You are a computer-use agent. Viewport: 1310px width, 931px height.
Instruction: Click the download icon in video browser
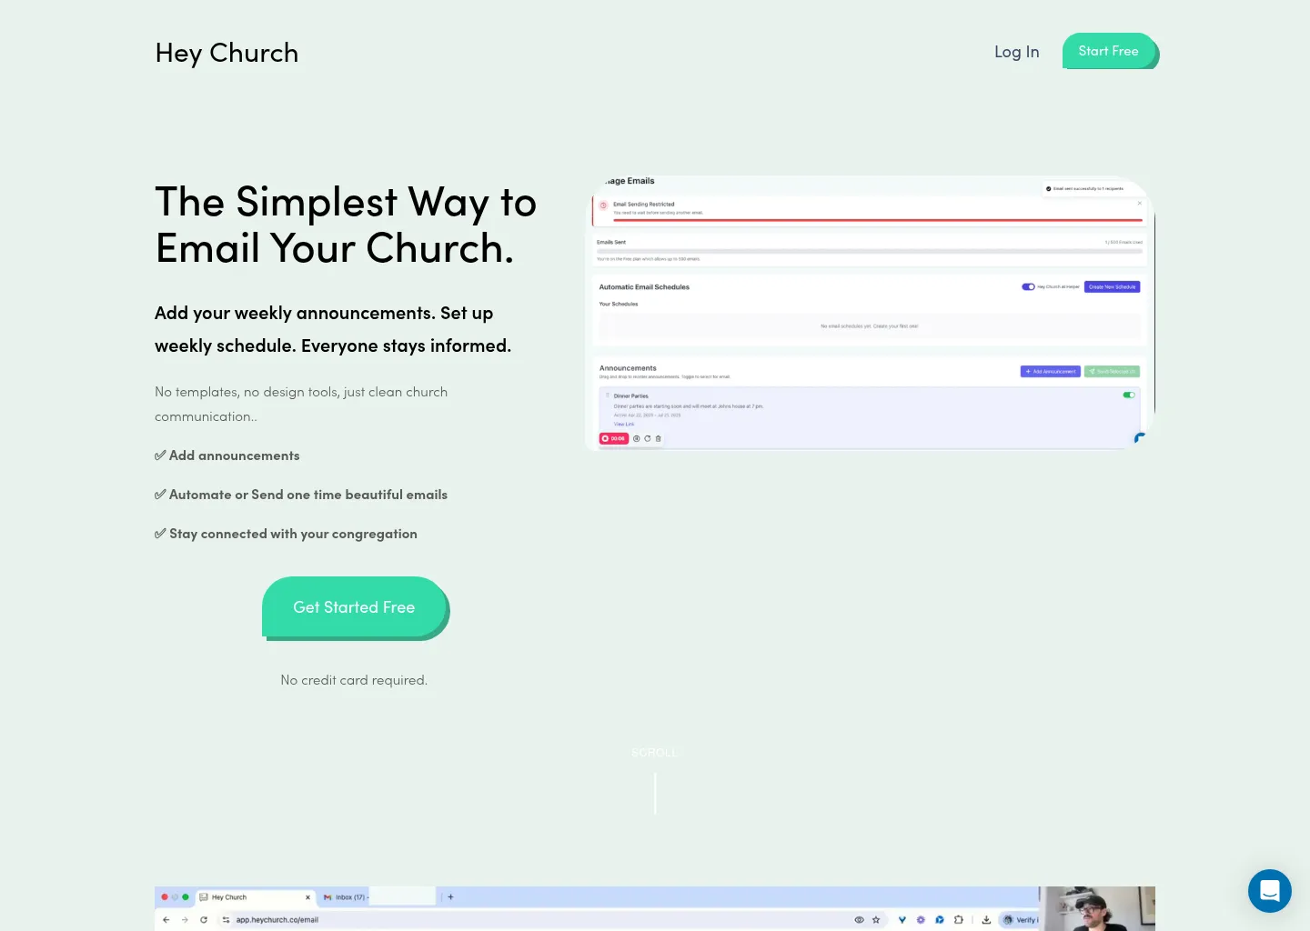[x=986, y=919]
